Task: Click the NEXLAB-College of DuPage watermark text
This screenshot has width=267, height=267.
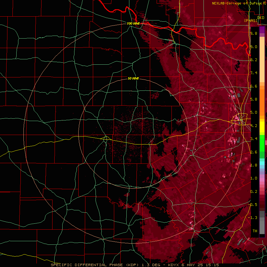Action: click(239, 3)
